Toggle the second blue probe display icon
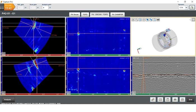Viewport: 196px width, 112px height. [x=151, y=20]
